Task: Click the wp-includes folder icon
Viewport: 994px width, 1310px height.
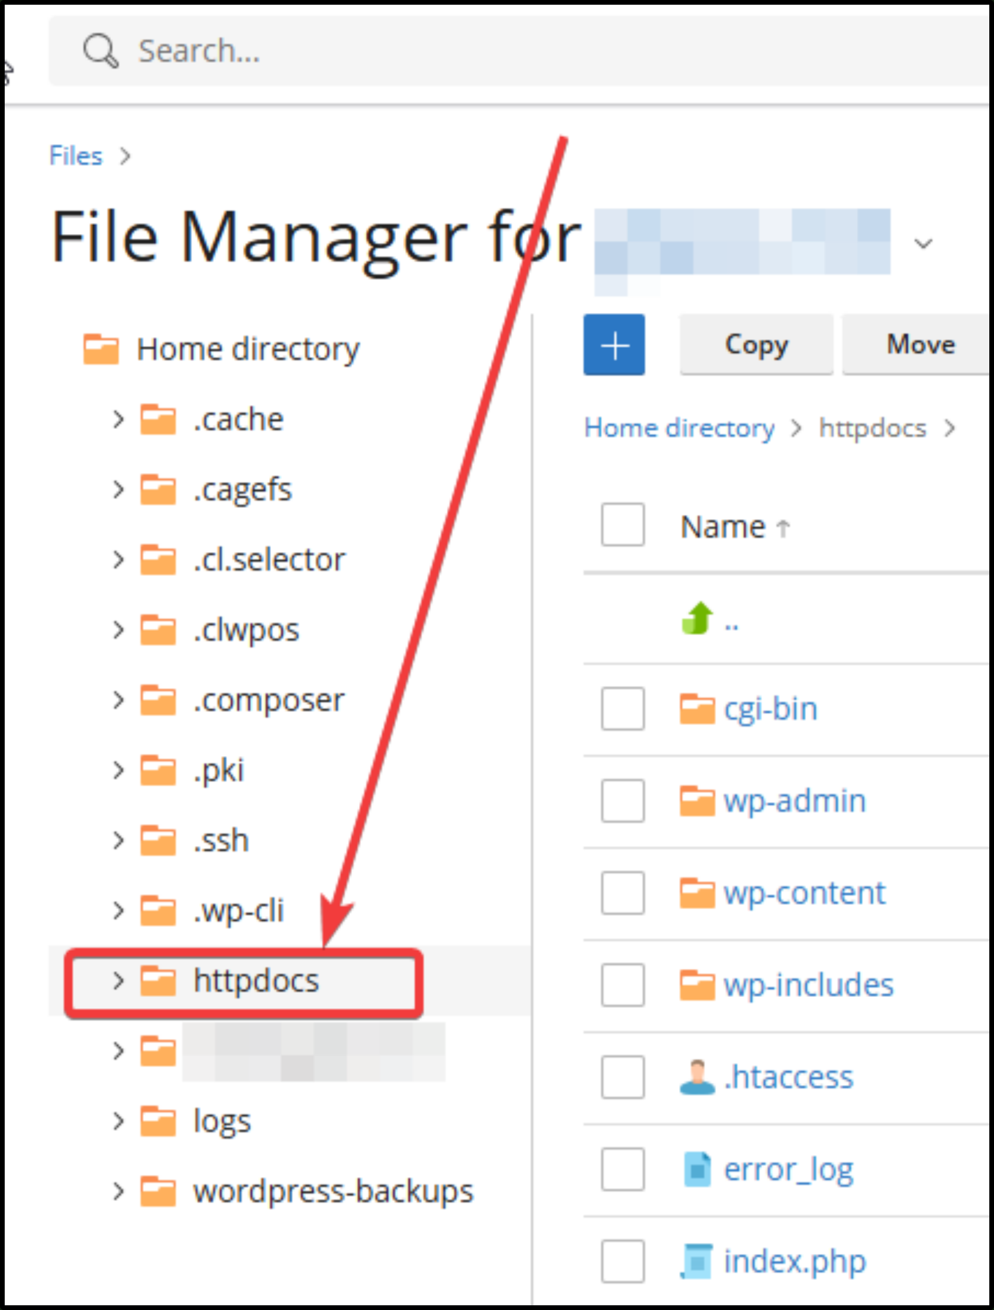Action: coord(697,985)
